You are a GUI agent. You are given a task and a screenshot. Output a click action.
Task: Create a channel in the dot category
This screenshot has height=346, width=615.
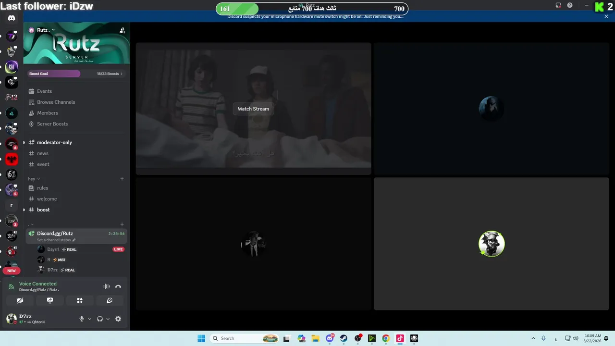click(122, 224)
